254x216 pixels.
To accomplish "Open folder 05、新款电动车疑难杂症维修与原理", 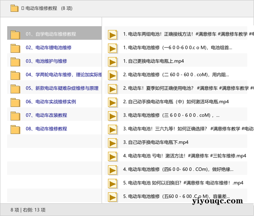I will [62, 88].
